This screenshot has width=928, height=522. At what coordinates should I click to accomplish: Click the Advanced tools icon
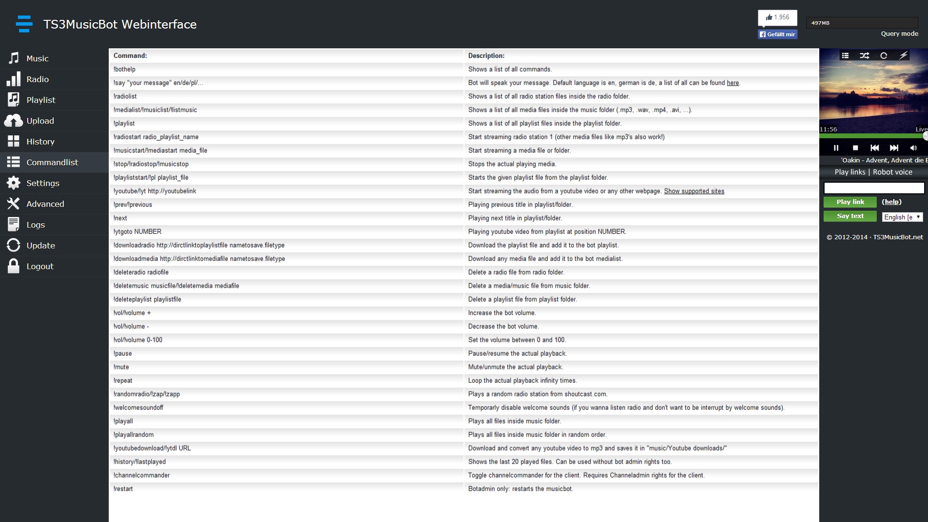pyautogui.click(x=14, y=203)
